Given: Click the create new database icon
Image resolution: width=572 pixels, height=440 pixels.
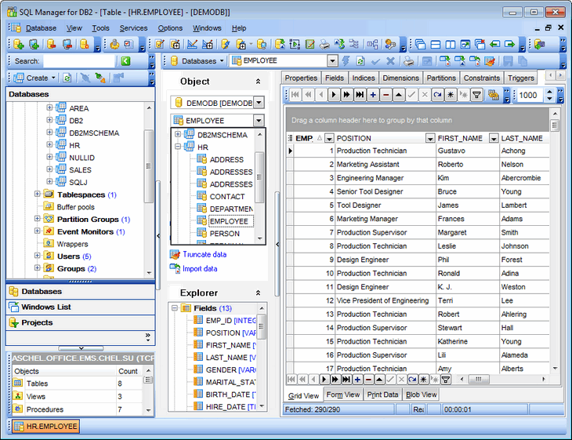Looking at the screenshot, I should pyautogui.click(x=18, y=44).
